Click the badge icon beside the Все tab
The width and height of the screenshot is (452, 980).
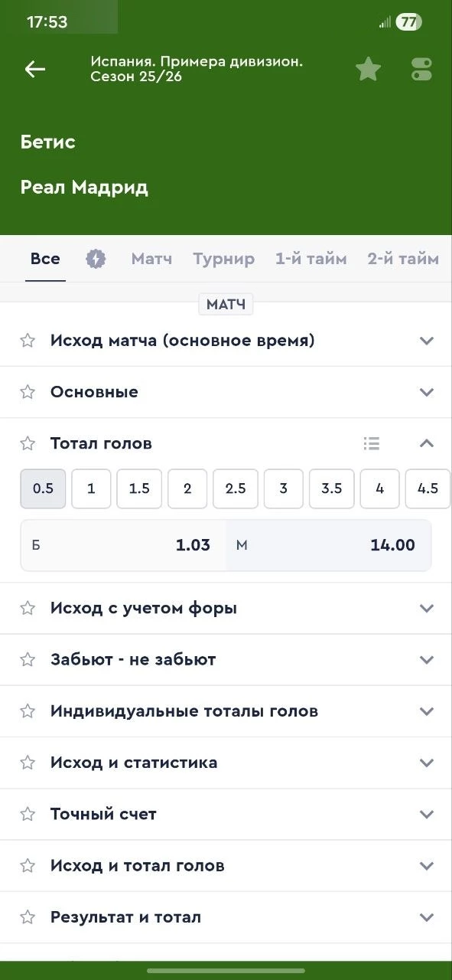[95, 259]
